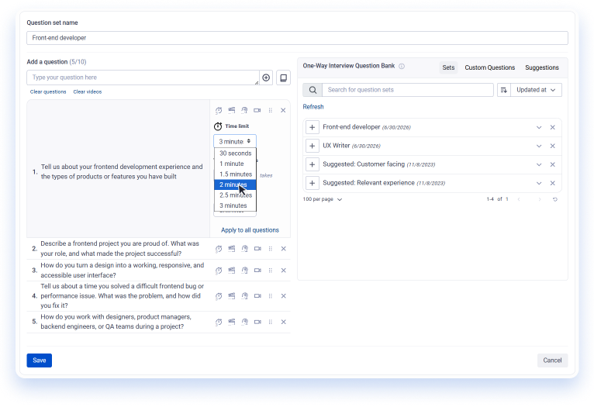Add Suggested: Relevant experience set with plus
The width and height of the screenshot is (594, 407).
[x=312, y=183]
